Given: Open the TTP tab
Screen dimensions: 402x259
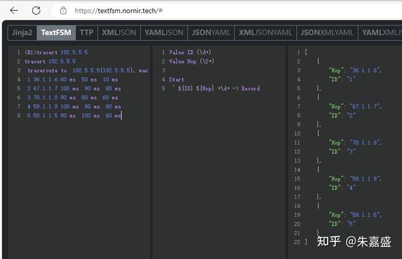Looking at the screenshot, I should pyautogui.click(x=86, y=33).
